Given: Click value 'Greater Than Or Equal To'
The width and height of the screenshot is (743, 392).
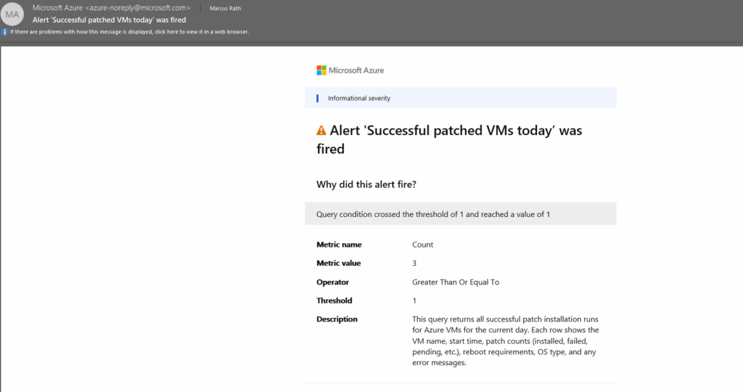Looking at the screenshot, I should tap(456, 282).
